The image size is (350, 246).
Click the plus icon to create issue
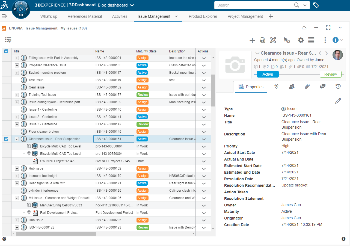point(252,40)
